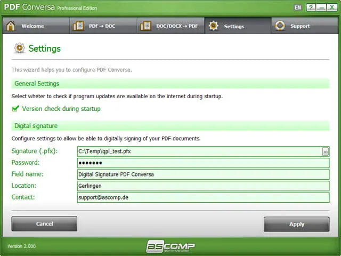Click the Signature (.pfx): label
The width and height of the screenshot is (341, 256).
click(x=34, y=151)
